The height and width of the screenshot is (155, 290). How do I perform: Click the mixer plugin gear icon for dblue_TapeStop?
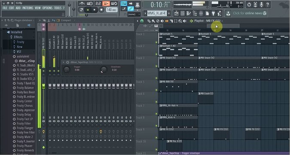tap(67, 62)
